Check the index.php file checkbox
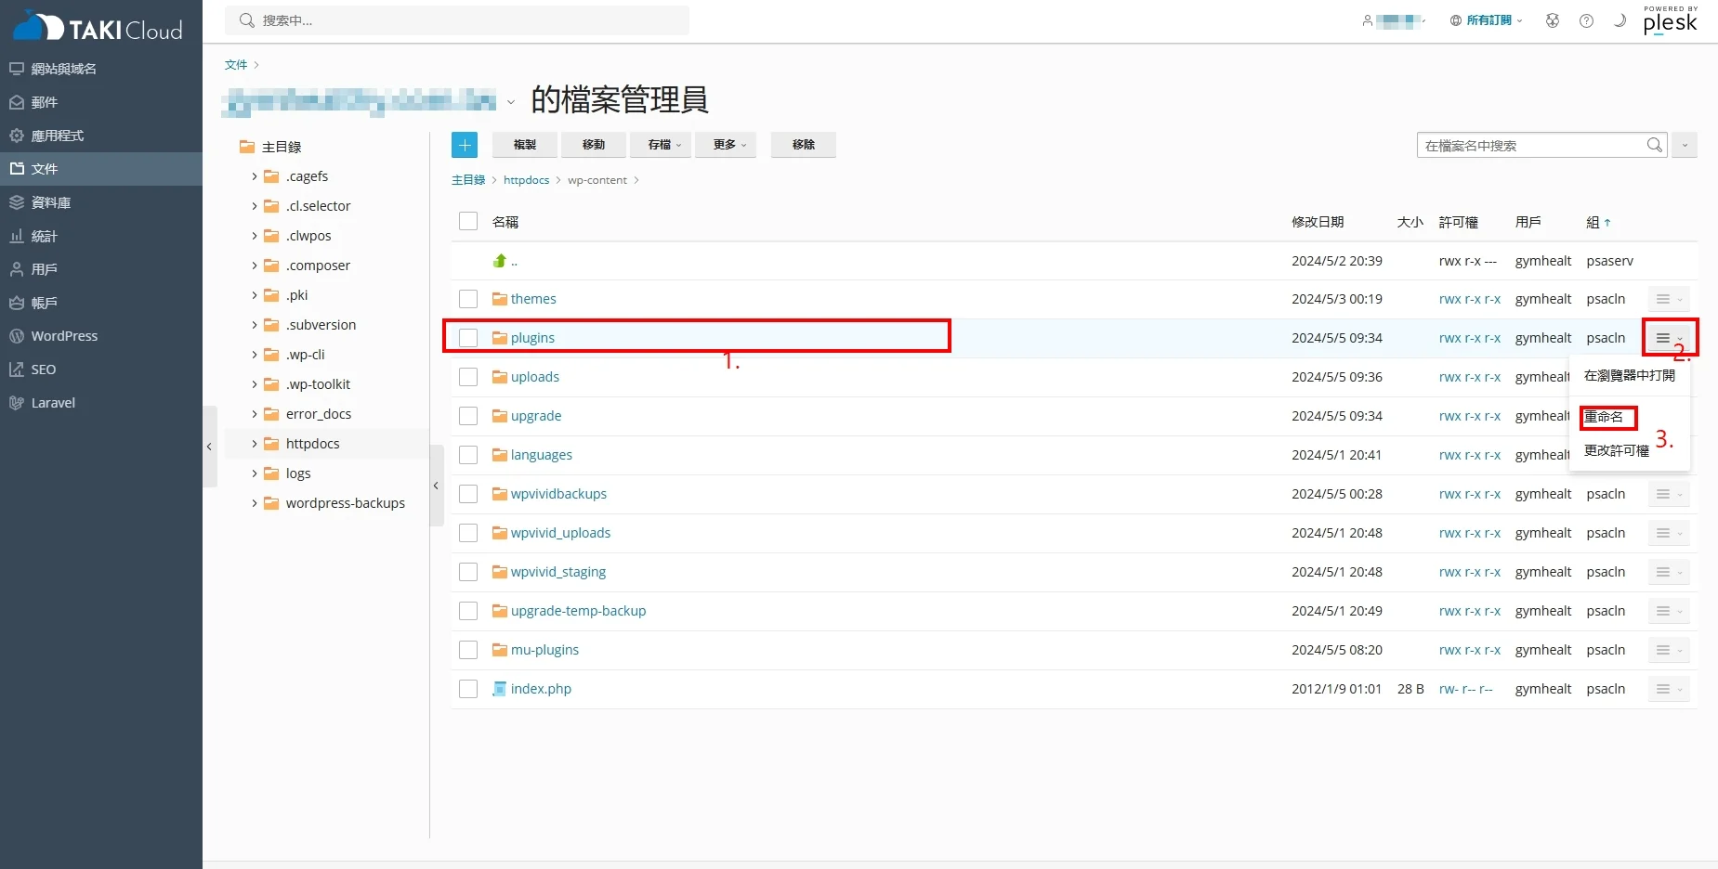The image size is (1718, 869). pos(468,689)
